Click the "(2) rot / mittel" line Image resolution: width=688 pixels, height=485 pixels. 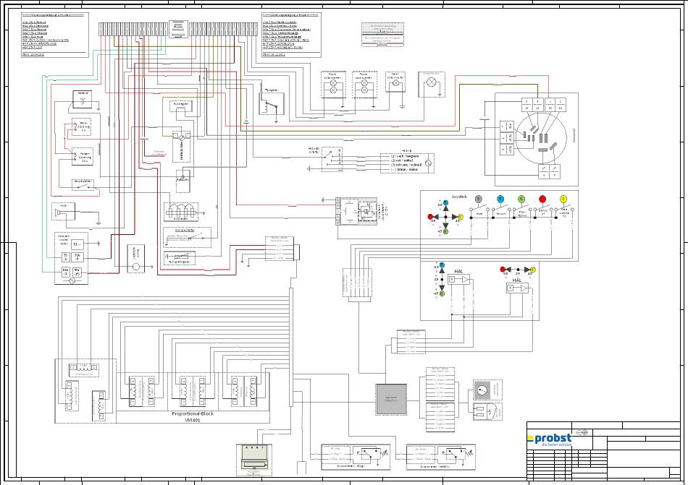click(403, 160)
